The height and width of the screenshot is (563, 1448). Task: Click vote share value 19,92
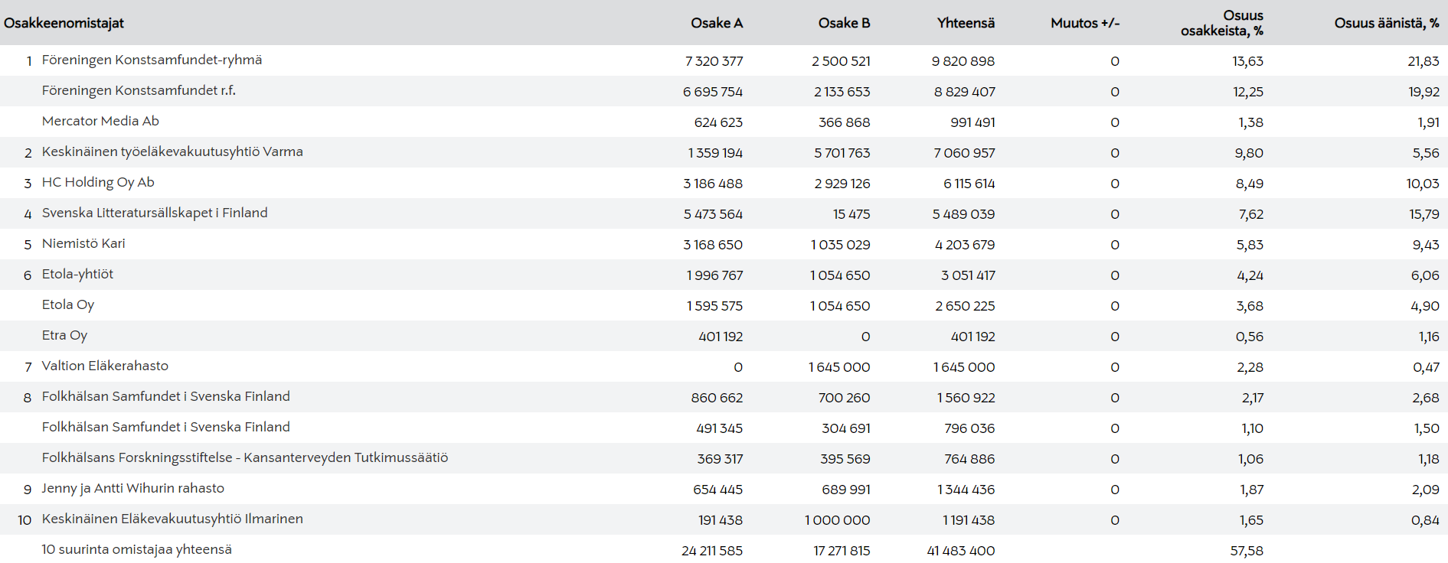click(x=1424, y=92)
